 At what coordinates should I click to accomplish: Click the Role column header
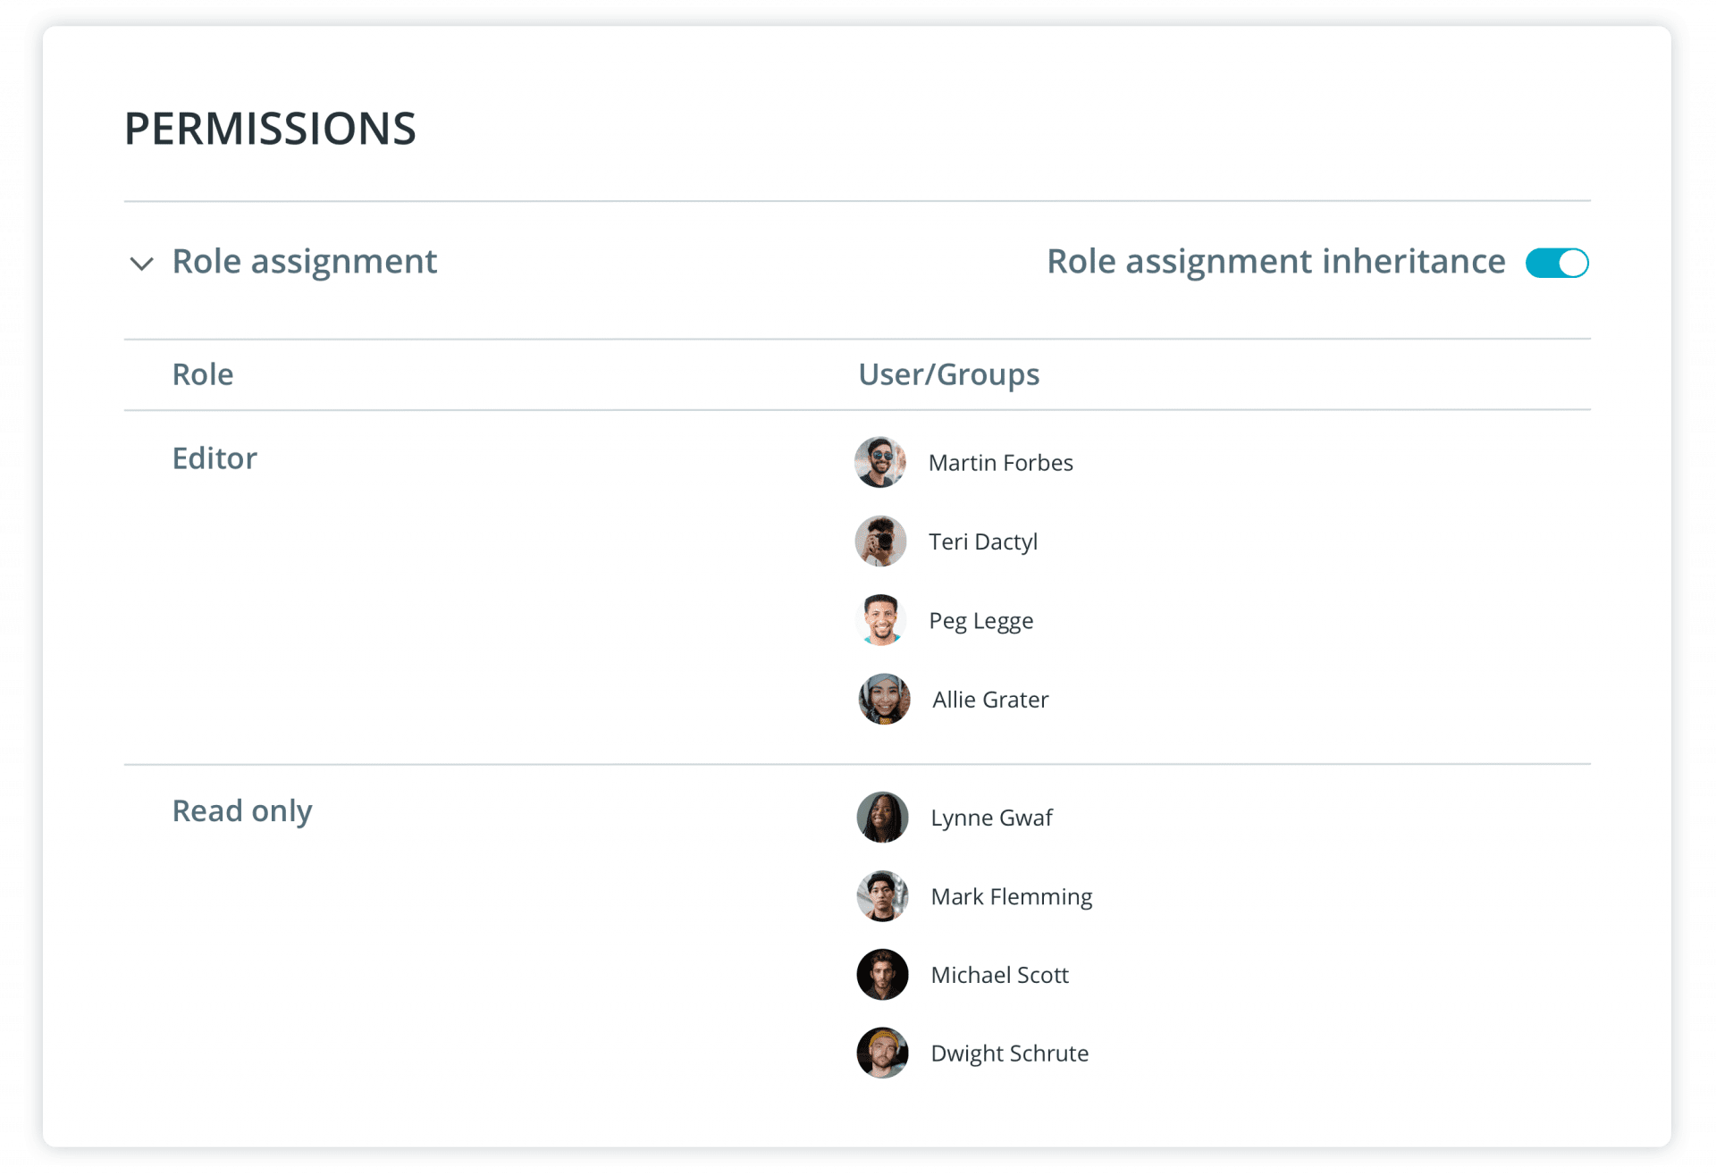point(203,374)
